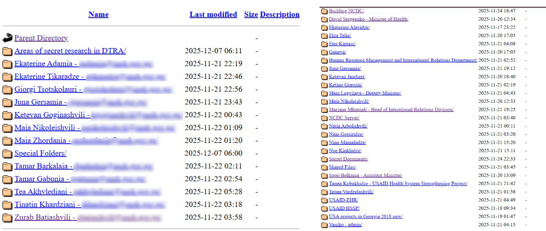546x231 pixels.
Task: Click folder icon beside Sopo Belkania - Assistant Minister
Action: coord(324,176)
